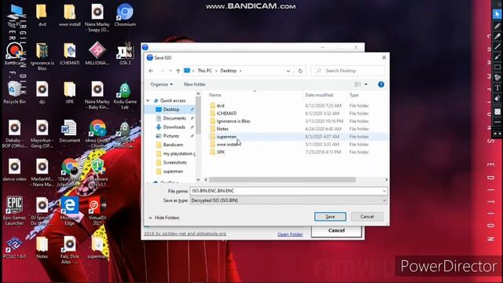
Task: Click the Save ISO dialog help icon
Action: tap(381, 84)
